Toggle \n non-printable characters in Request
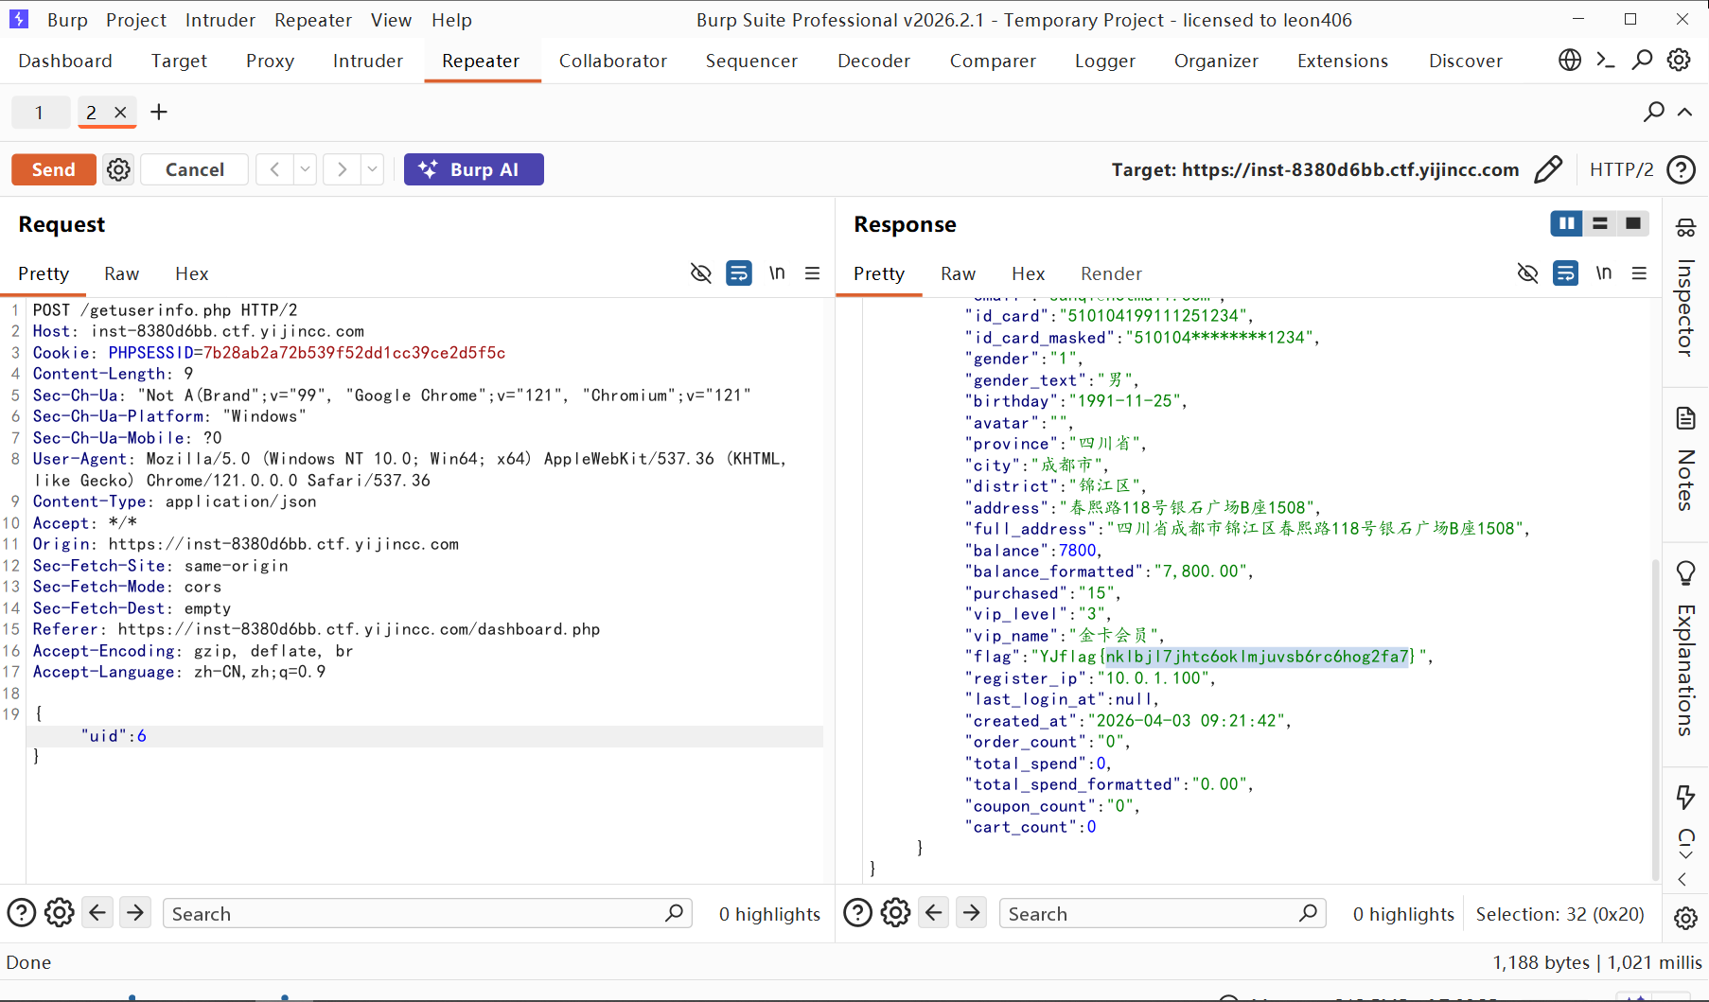This screenshot has height=1002, width=1709. pyautogui.click(x=777, y=273)
